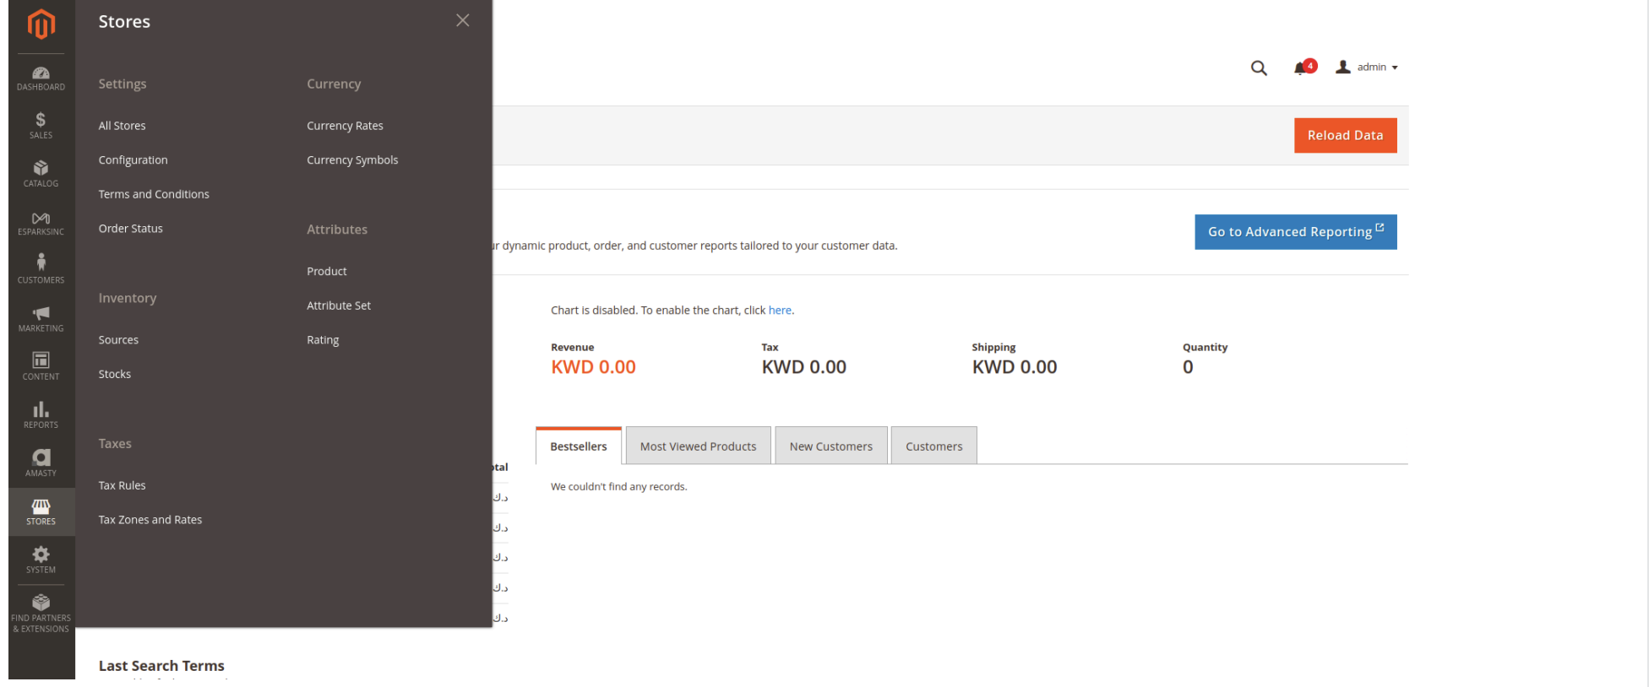This screenshot has height=687, width=1649.
Task: Go to All Stores
Action: [122, 126]
